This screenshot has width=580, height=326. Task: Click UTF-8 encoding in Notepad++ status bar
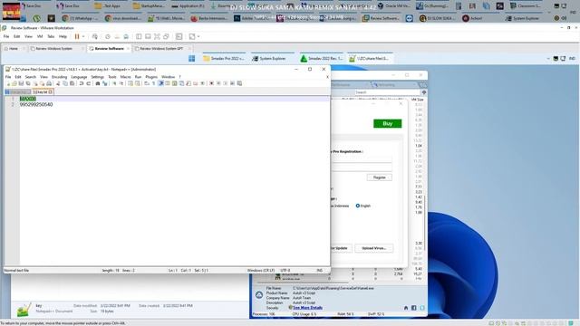coord(285,271)
